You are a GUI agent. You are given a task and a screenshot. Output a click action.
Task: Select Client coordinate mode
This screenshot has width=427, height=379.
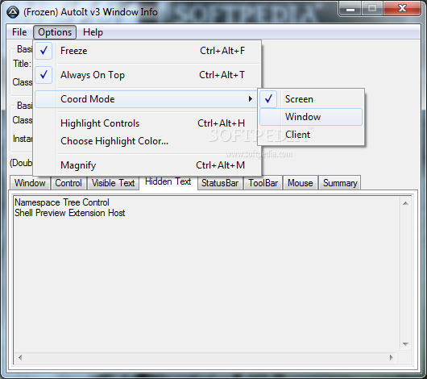tap(311, 135)
